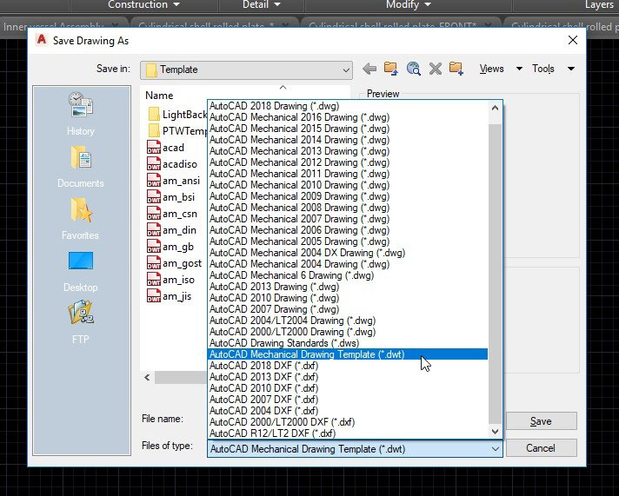Switch to the Inner vessel Assembly drawing tab
The width and height of the screenshot is (619, 496).
[59, 27]
